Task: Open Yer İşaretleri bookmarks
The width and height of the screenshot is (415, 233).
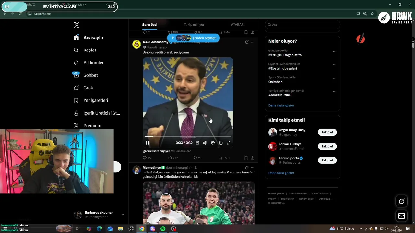Action: tap(91, 100)
